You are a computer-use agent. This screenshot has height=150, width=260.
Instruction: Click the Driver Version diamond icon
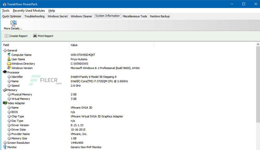pyautogui.click(x=9, y=125)
